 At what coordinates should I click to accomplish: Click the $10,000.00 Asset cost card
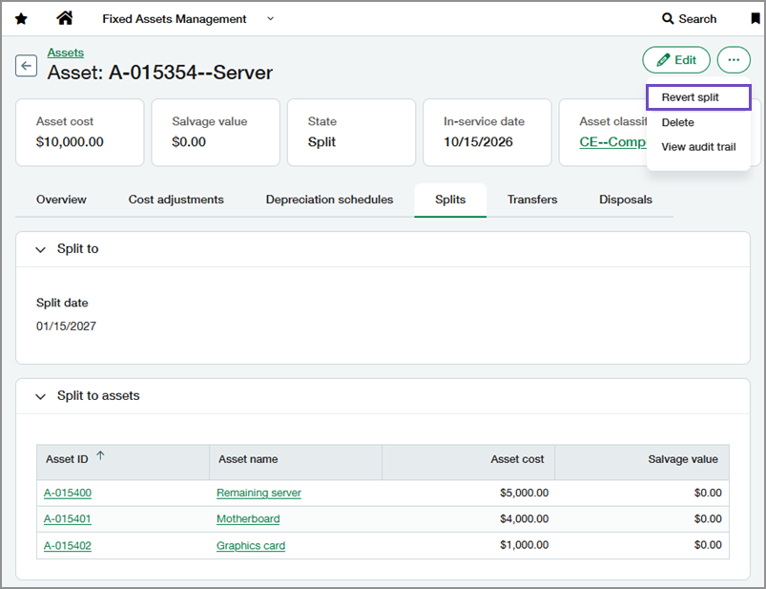(80, 133)
